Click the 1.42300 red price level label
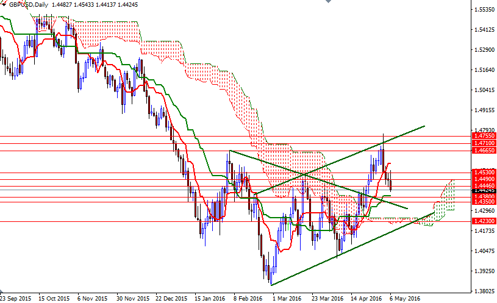Image resolution: width=497 pixels, height=303 pixels. click(x=484, y=222)
